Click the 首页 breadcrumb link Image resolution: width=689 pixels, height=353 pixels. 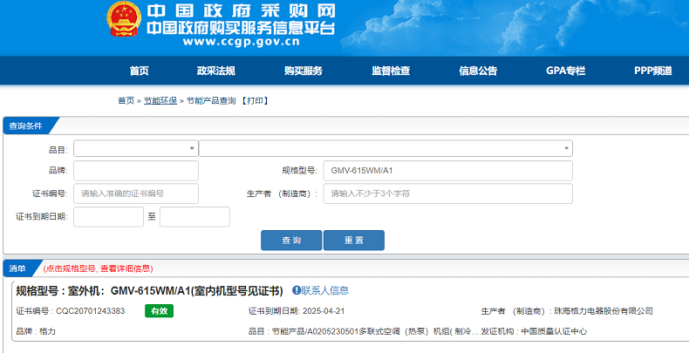126,101
